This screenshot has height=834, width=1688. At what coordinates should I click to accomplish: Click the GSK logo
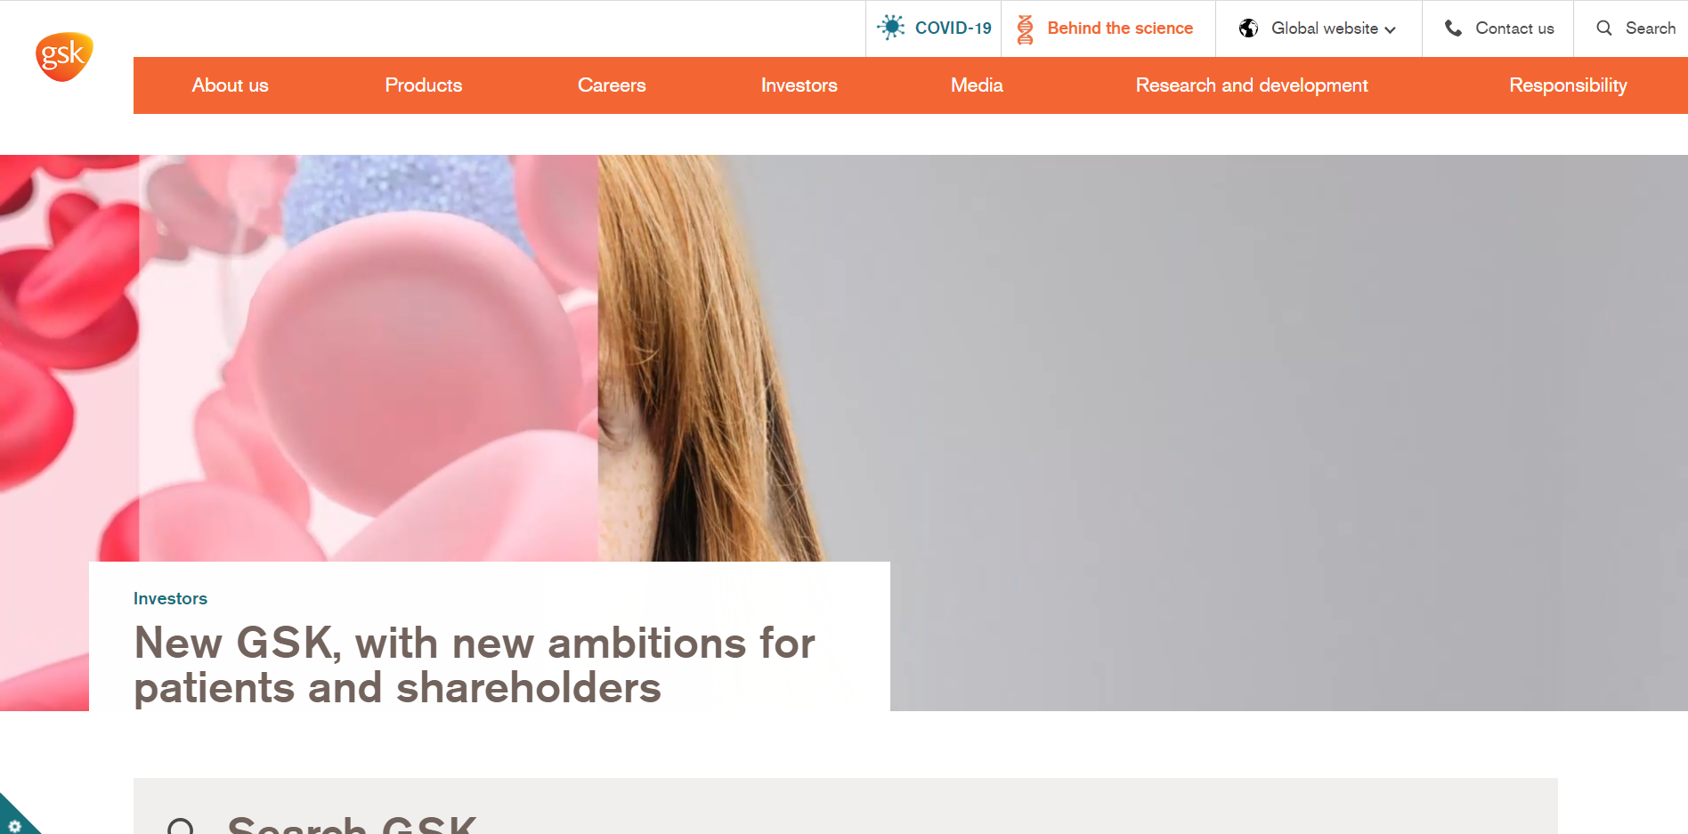click(64, 57)
